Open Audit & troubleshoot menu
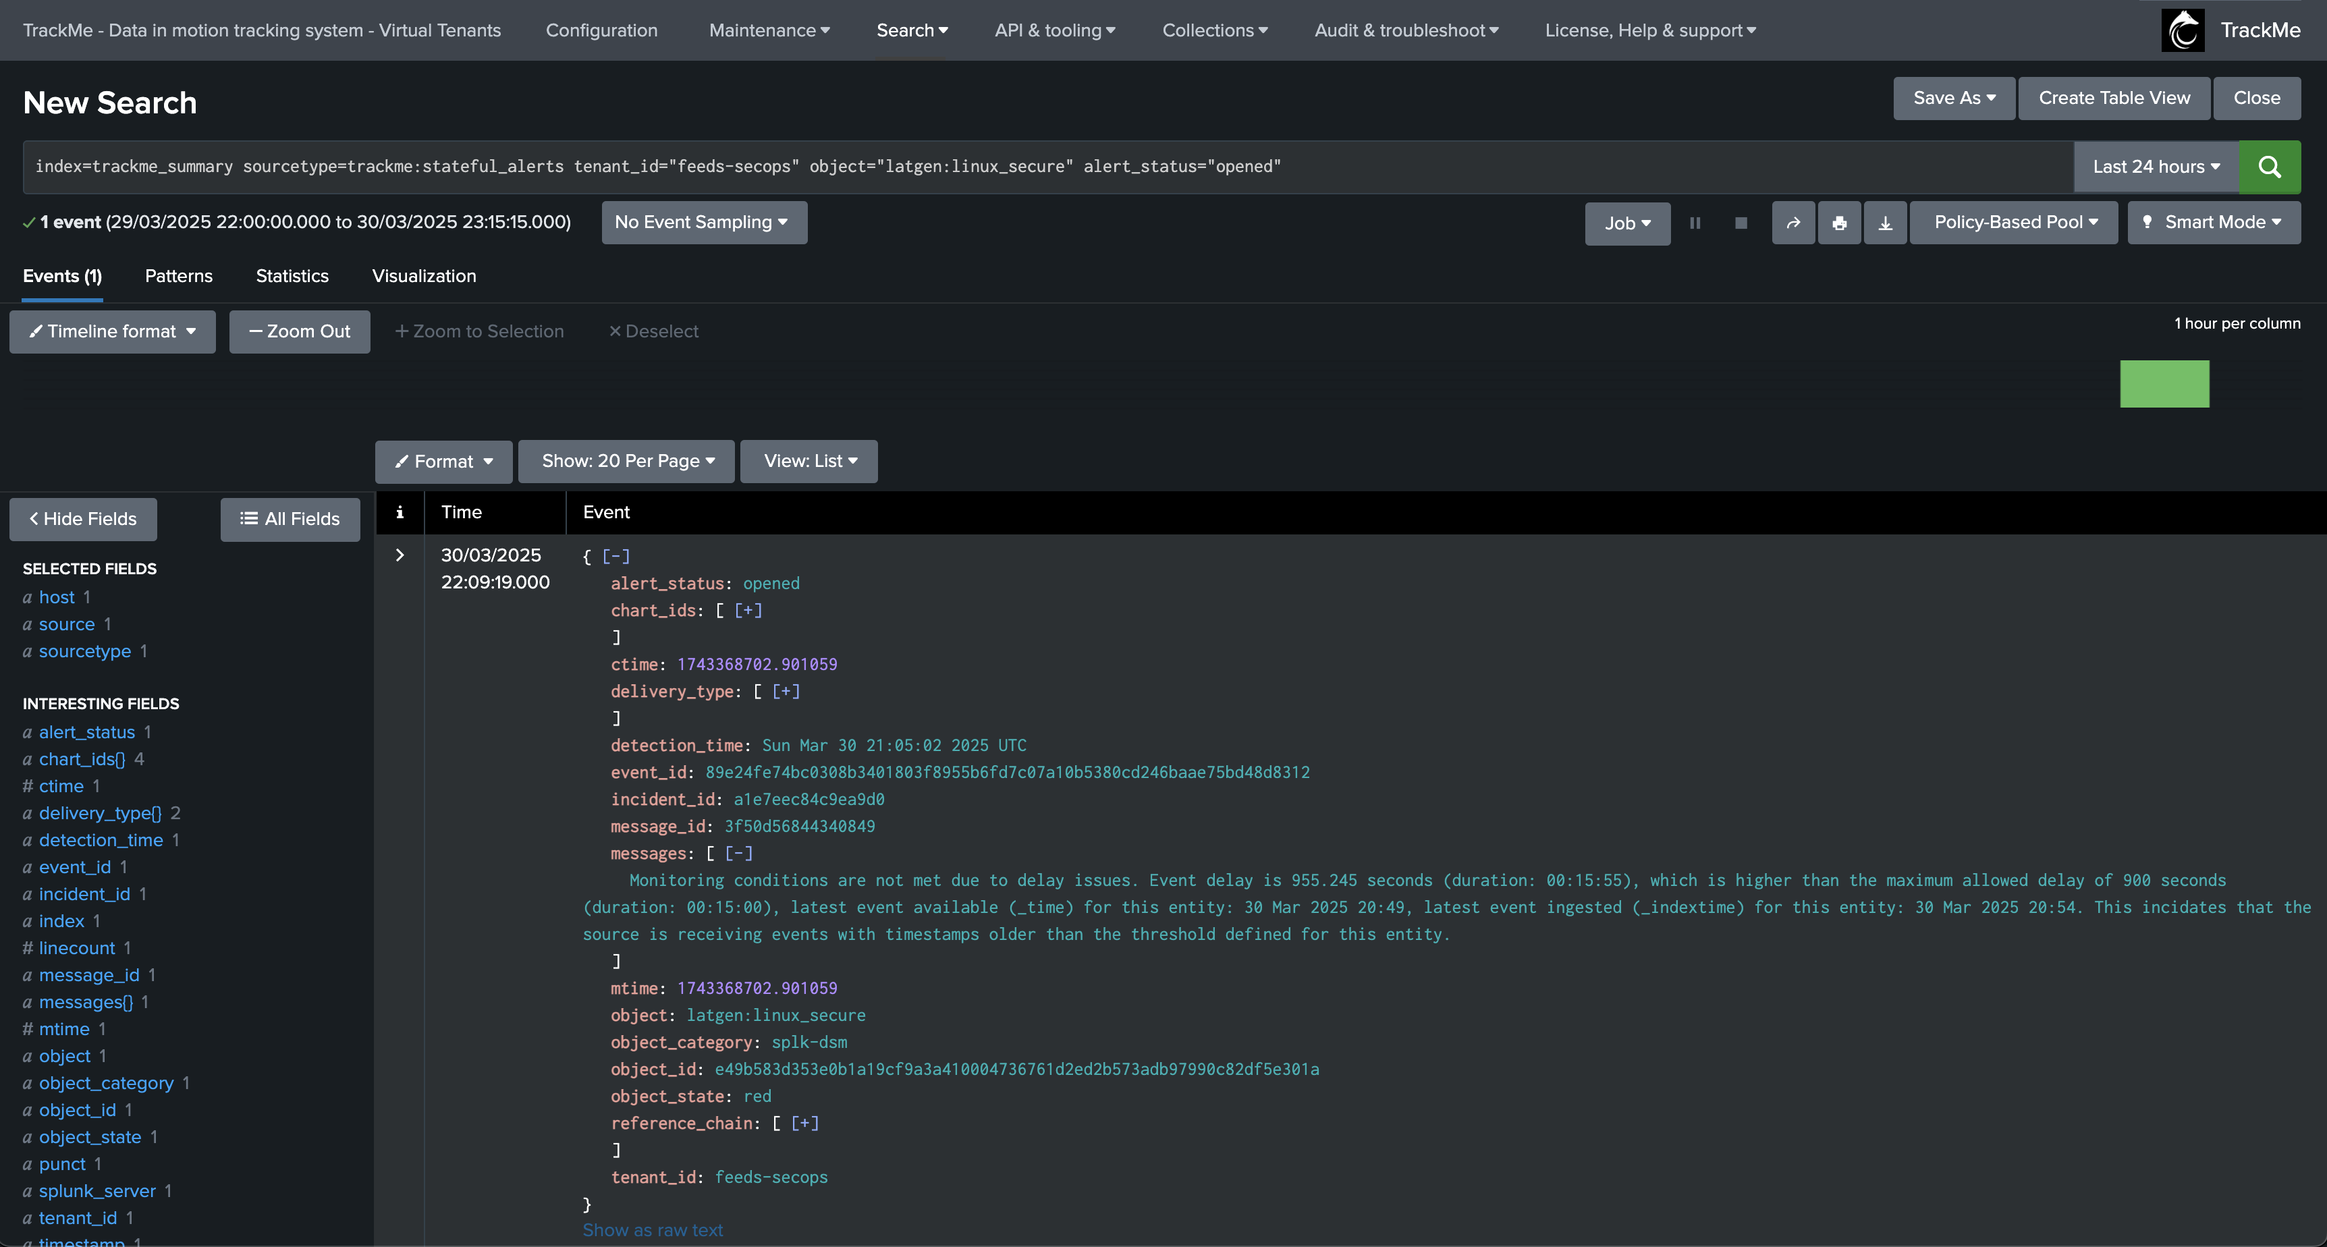Screen dimensions: 2327x1247 pyautogui.click(x=1406, y=30)
